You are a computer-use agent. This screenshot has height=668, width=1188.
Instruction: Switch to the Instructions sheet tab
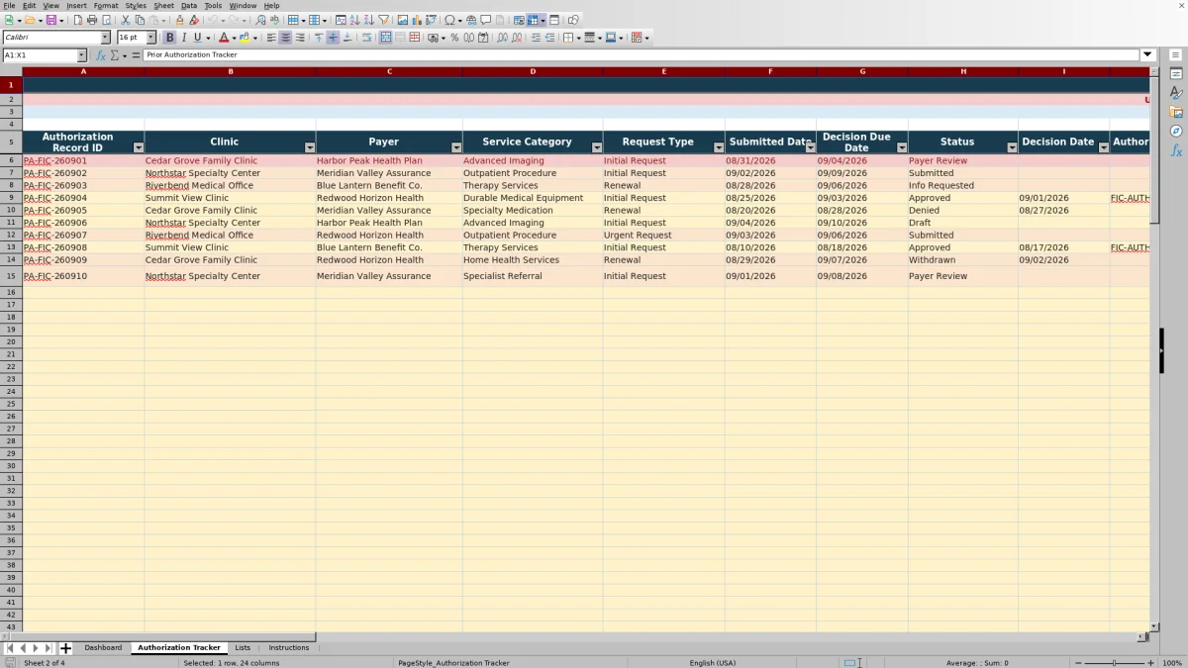289,648
